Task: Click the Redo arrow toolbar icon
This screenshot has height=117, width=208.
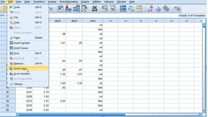Action: (x=51, y=9)
